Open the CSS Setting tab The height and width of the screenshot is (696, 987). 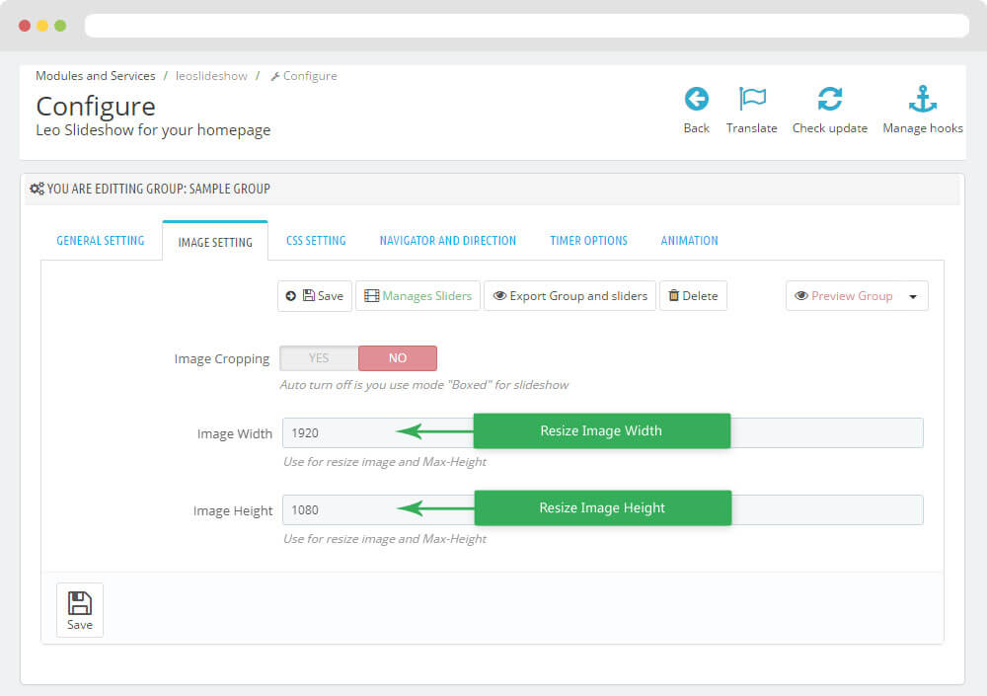pos(316,241)
